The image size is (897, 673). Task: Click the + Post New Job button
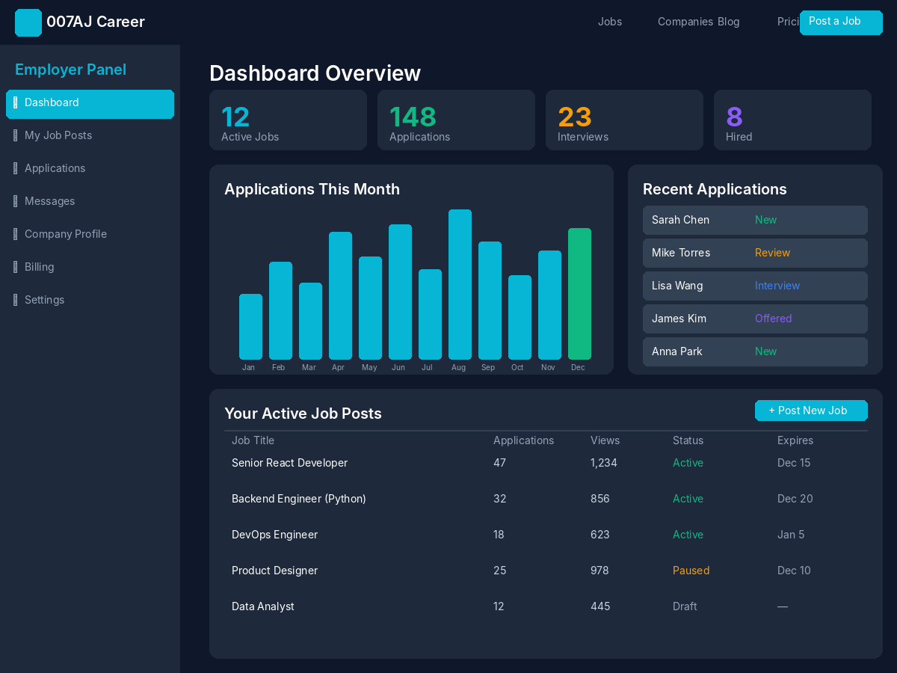811,411
